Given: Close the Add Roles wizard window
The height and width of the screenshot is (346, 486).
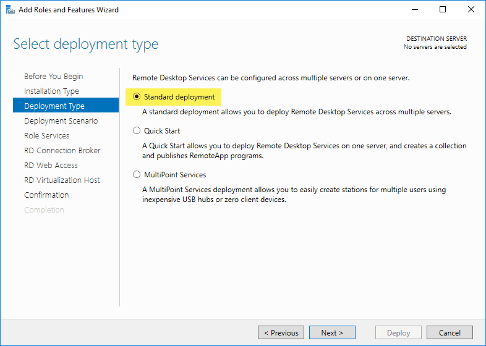Looking at the screenshot, I should (471, 9).
